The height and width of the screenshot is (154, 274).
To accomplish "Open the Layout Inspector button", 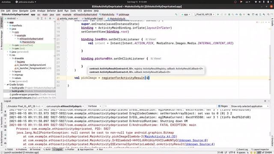I will pyautogui.click(x=260, y=149).
